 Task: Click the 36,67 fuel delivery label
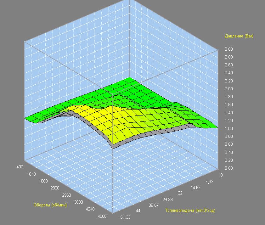point(154,205)
